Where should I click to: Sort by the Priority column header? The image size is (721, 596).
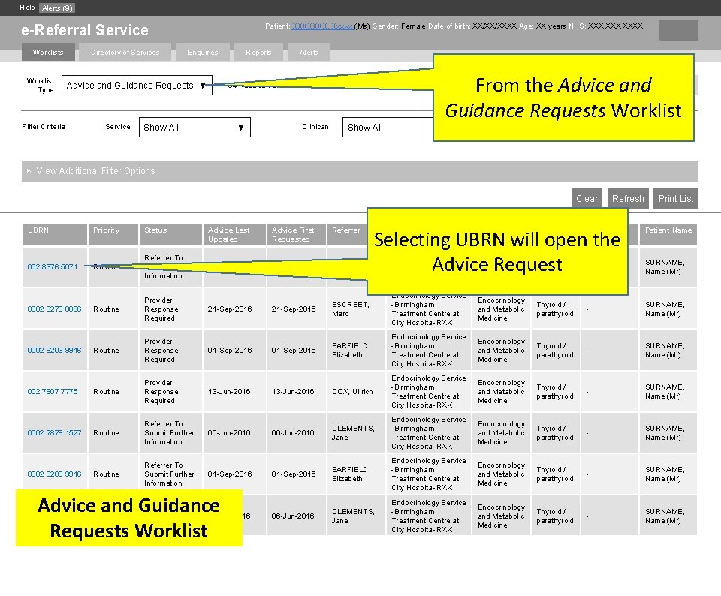[x=113, y=234]
